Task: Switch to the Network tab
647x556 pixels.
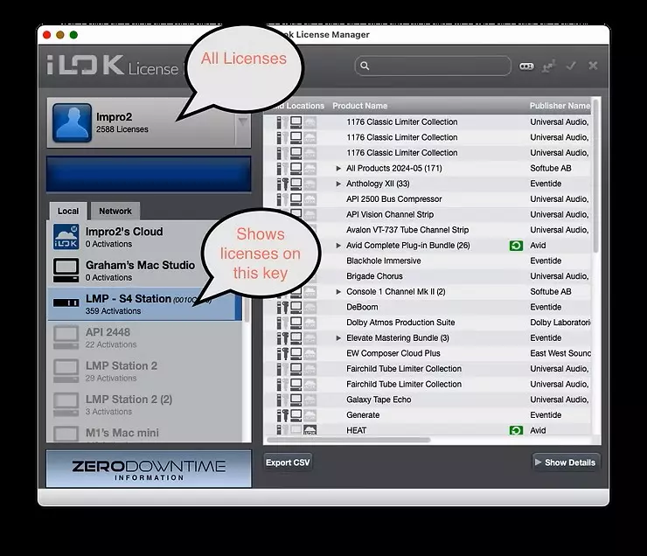Action: (x=115, y=211)
